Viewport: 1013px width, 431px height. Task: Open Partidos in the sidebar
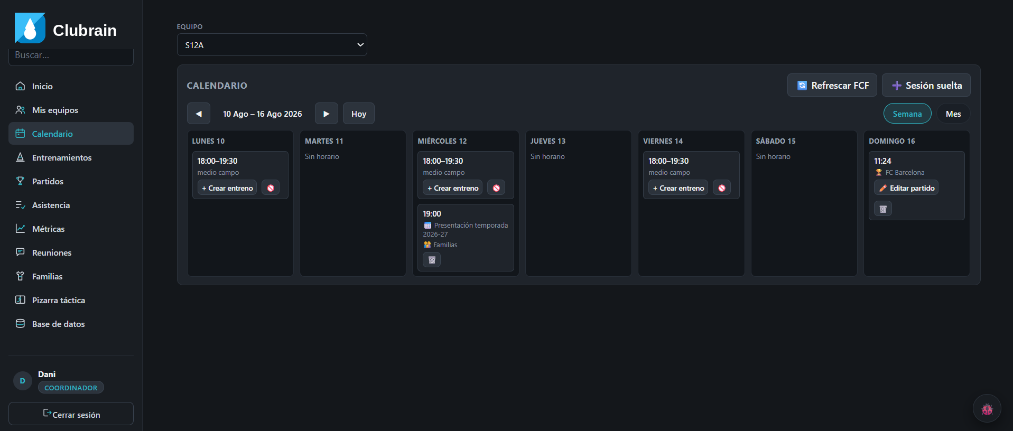coord(71,181)
